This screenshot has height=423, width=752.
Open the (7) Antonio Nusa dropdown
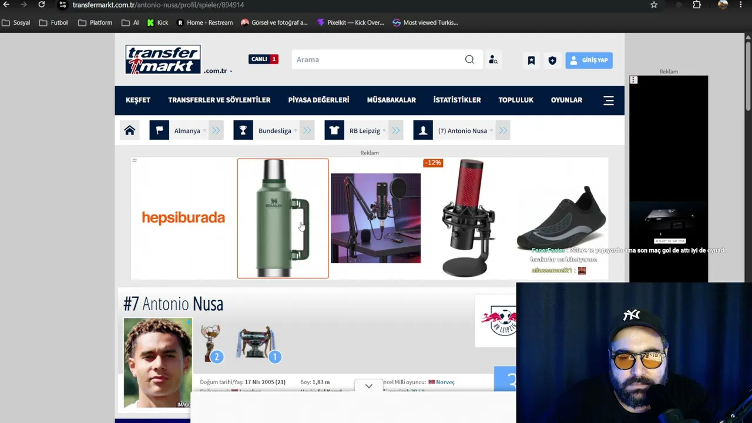(465, 130)
